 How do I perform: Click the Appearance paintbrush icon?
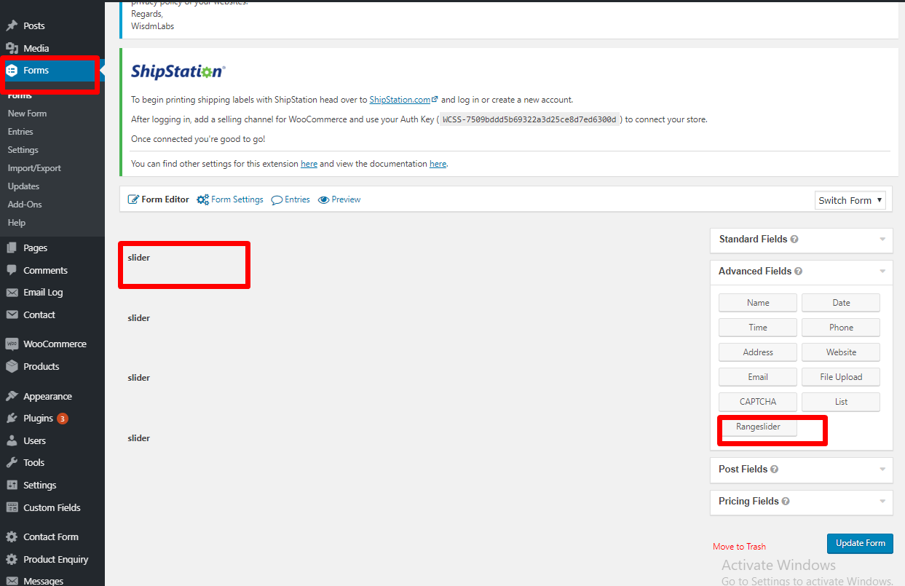pos(12,397)
